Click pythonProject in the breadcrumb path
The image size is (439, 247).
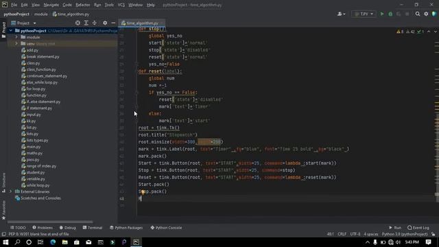coord(16,14)
